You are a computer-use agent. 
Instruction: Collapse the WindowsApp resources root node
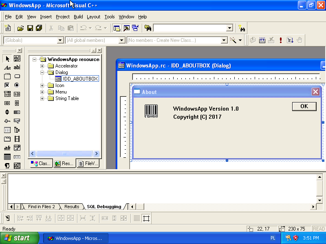point(34,59)
